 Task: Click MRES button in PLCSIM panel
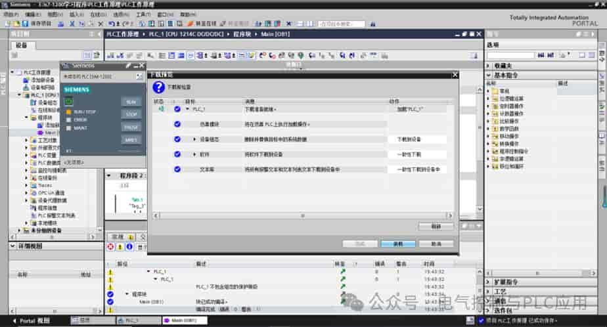point(131,140)
